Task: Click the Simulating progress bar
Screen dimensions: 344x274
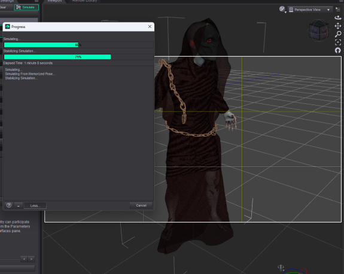Action: [x=78, y=45]
